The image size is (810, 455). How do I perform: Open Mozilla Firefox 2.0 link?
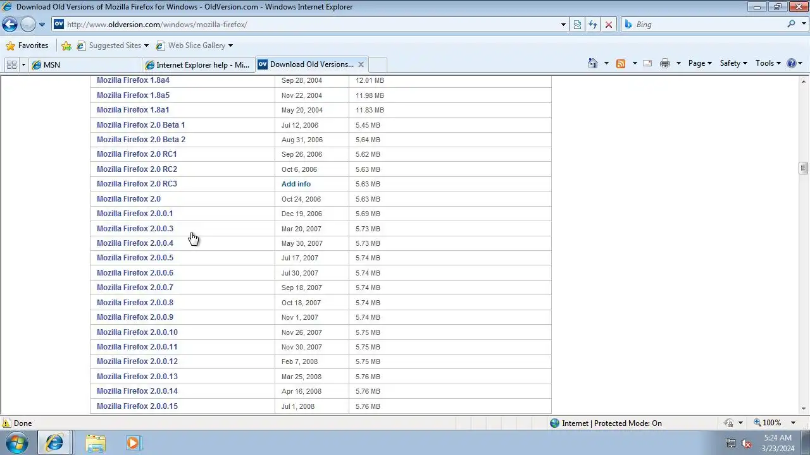coord(128,198)
